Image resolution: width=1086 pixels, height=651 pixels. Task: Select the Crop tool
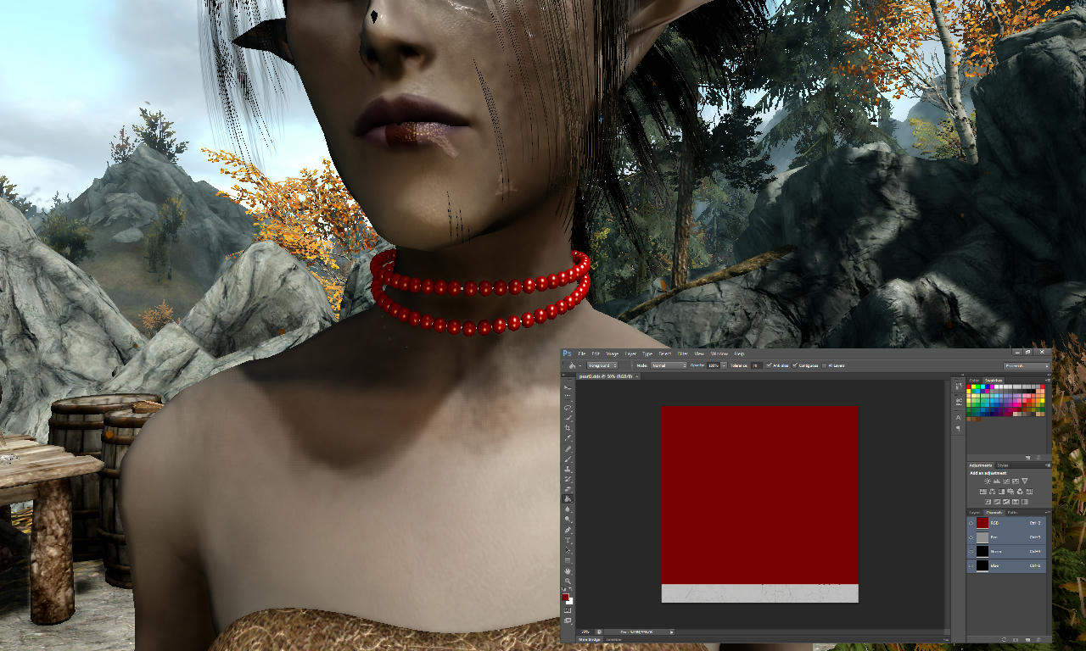568,428
